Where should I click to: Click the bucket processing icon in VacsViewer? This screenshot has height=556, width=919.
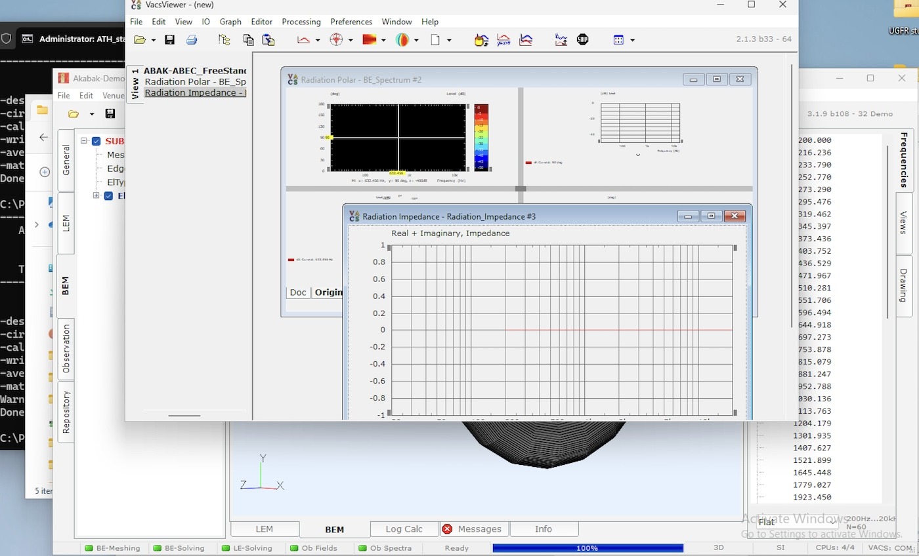click(481, 40)
